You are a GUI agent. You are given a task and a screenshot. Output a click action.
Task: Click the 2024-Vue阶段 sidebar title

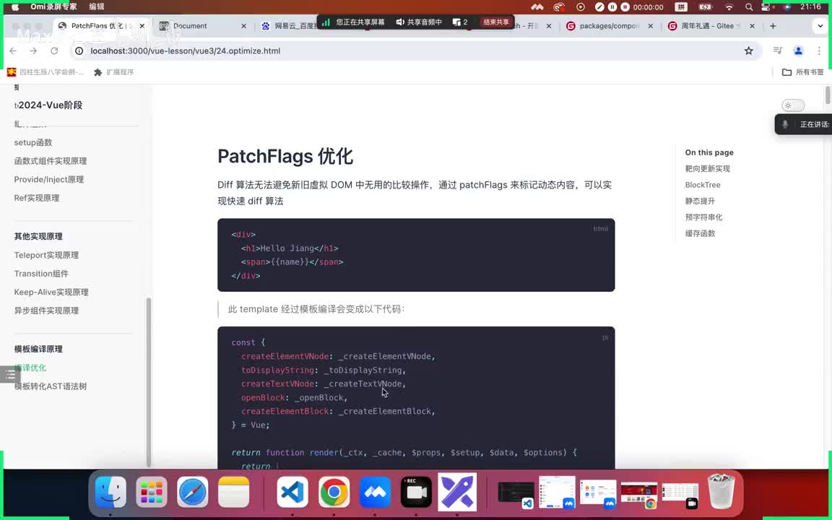click(49, 105)
